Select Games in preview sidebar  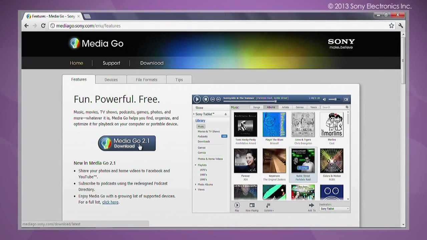click(x=201, y=148)
